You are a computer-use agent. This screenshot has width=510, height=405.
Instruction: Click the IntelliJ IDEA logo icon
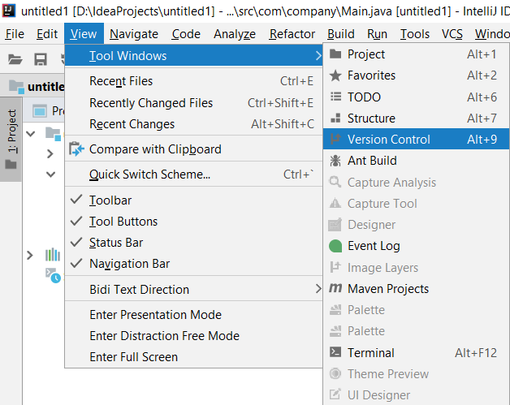click(9, 11)
